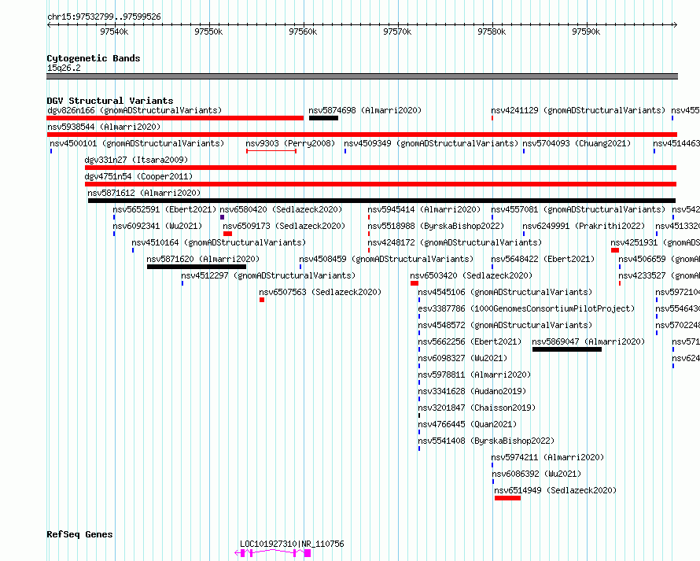The width and height of the screenshot is (700, 561).
Task: Select nsv4248172 gnomAD variant label
Action: pos(455,242)
